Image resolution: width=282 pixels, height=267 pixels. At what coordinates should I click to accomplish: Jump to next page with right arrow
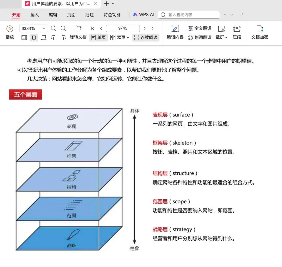[x=144, y=28]
